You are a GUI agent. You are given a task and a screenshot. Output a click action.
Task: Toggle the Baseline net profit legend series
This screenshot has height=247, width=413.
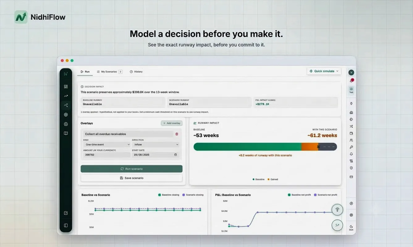coord(300,195)
